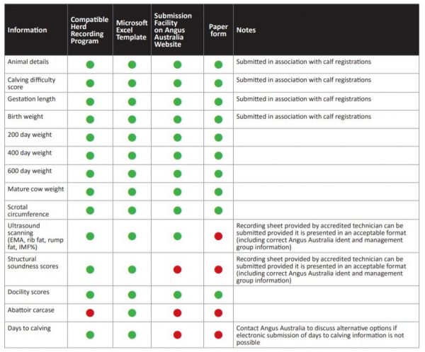Click the 600 day weight row label

coord(30,171)
